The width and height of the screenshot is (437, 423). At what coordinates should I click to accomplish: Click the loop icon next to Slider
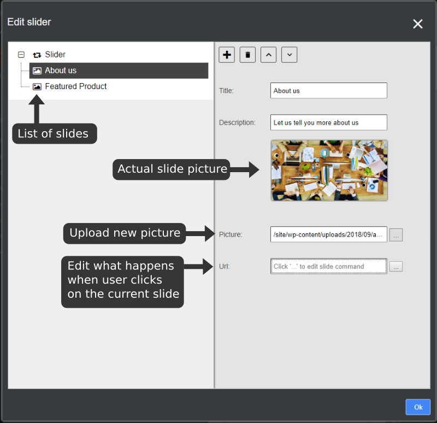[37, 55]
